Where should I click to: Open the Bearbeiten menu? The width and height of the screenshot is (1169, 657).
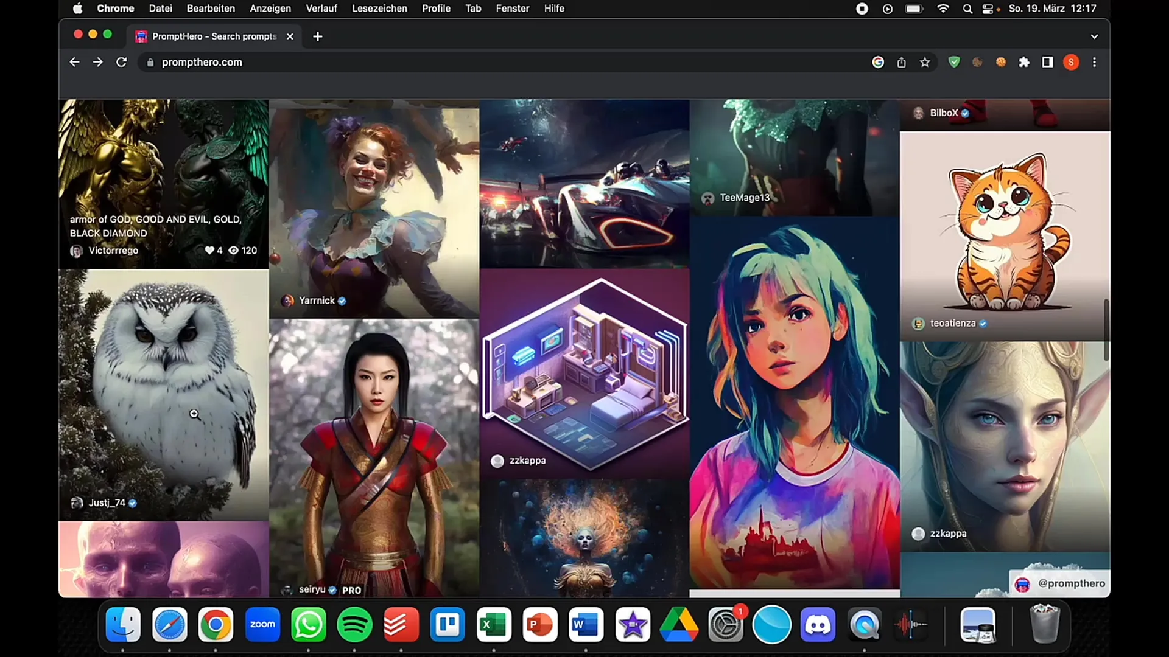pos(211,9)
